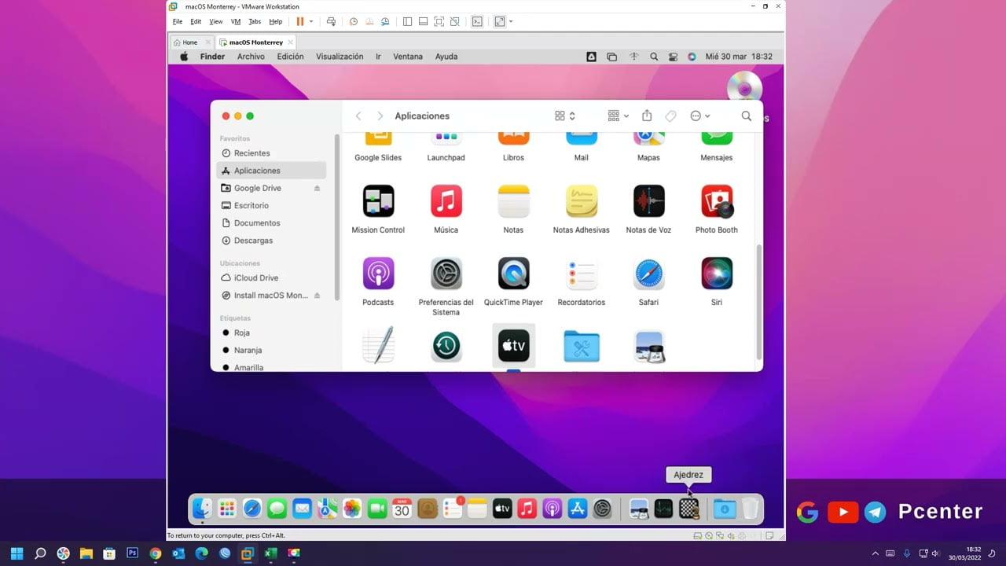Switch to the VMware Home tab
Image resolution: width=1006 pixels, height=566 pixels.
click(x=190, y=42)
